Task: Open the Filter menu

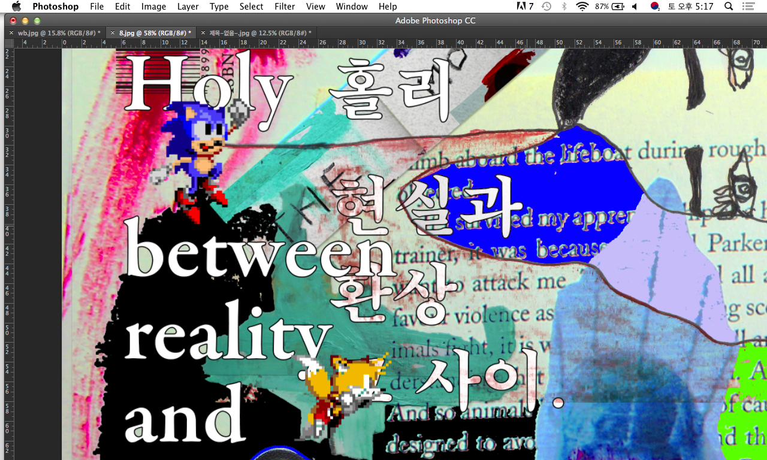Action: point(285,7)
